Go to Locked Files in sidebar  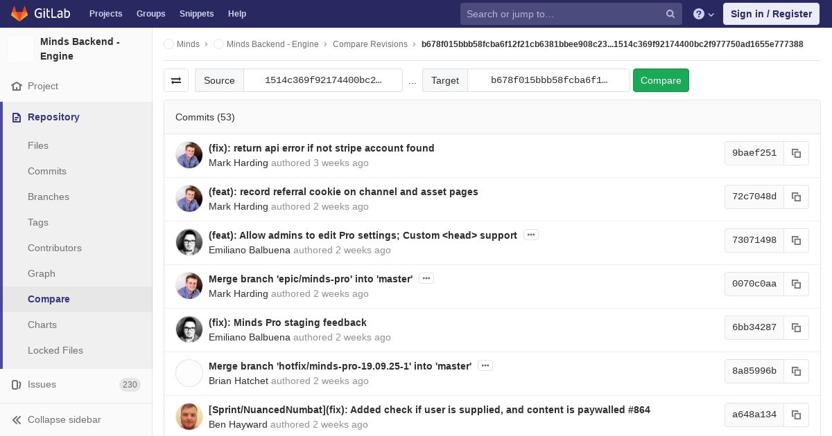pyautogui.click(x=55, y=351)
